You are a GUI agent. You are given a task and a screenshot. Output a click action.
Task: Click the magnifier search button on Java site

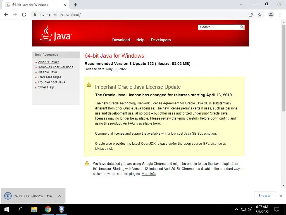coord(242,27)
